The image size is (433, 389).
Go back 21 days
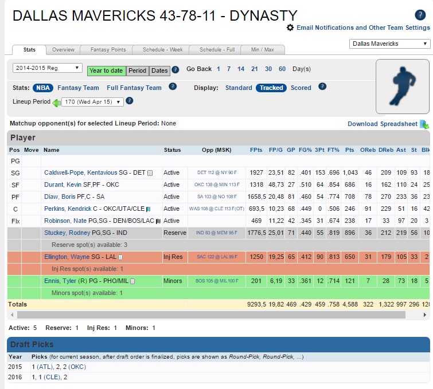[x=254, y=69]
